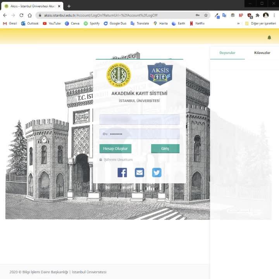Close the Aksis browser tab
Screen dimensions: 279x279
pos(59,6)
